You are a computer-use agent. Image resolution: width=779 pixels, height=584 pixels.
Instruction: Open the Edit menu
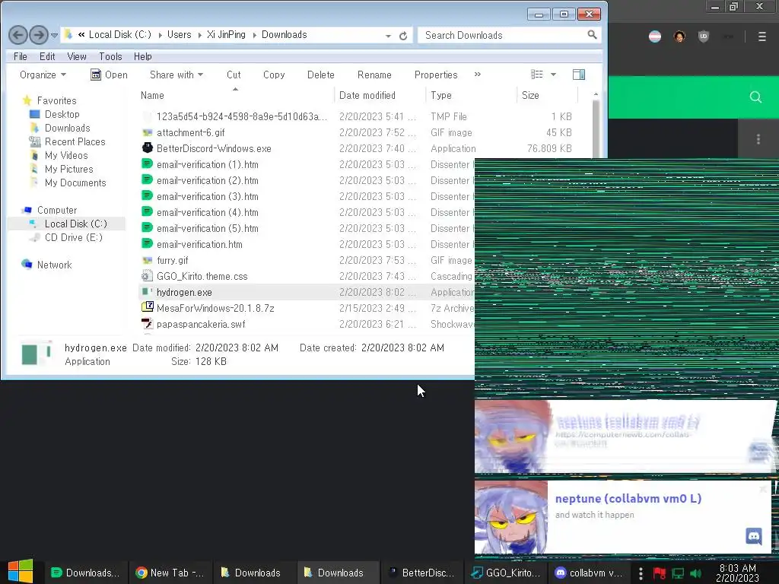coord(47,56)
